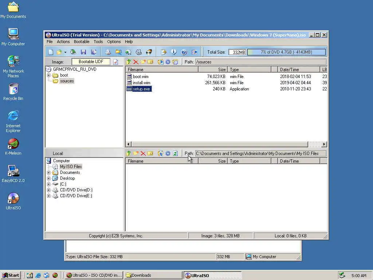Click the local Path field
The image size is (373, 280).
point(261,153)
